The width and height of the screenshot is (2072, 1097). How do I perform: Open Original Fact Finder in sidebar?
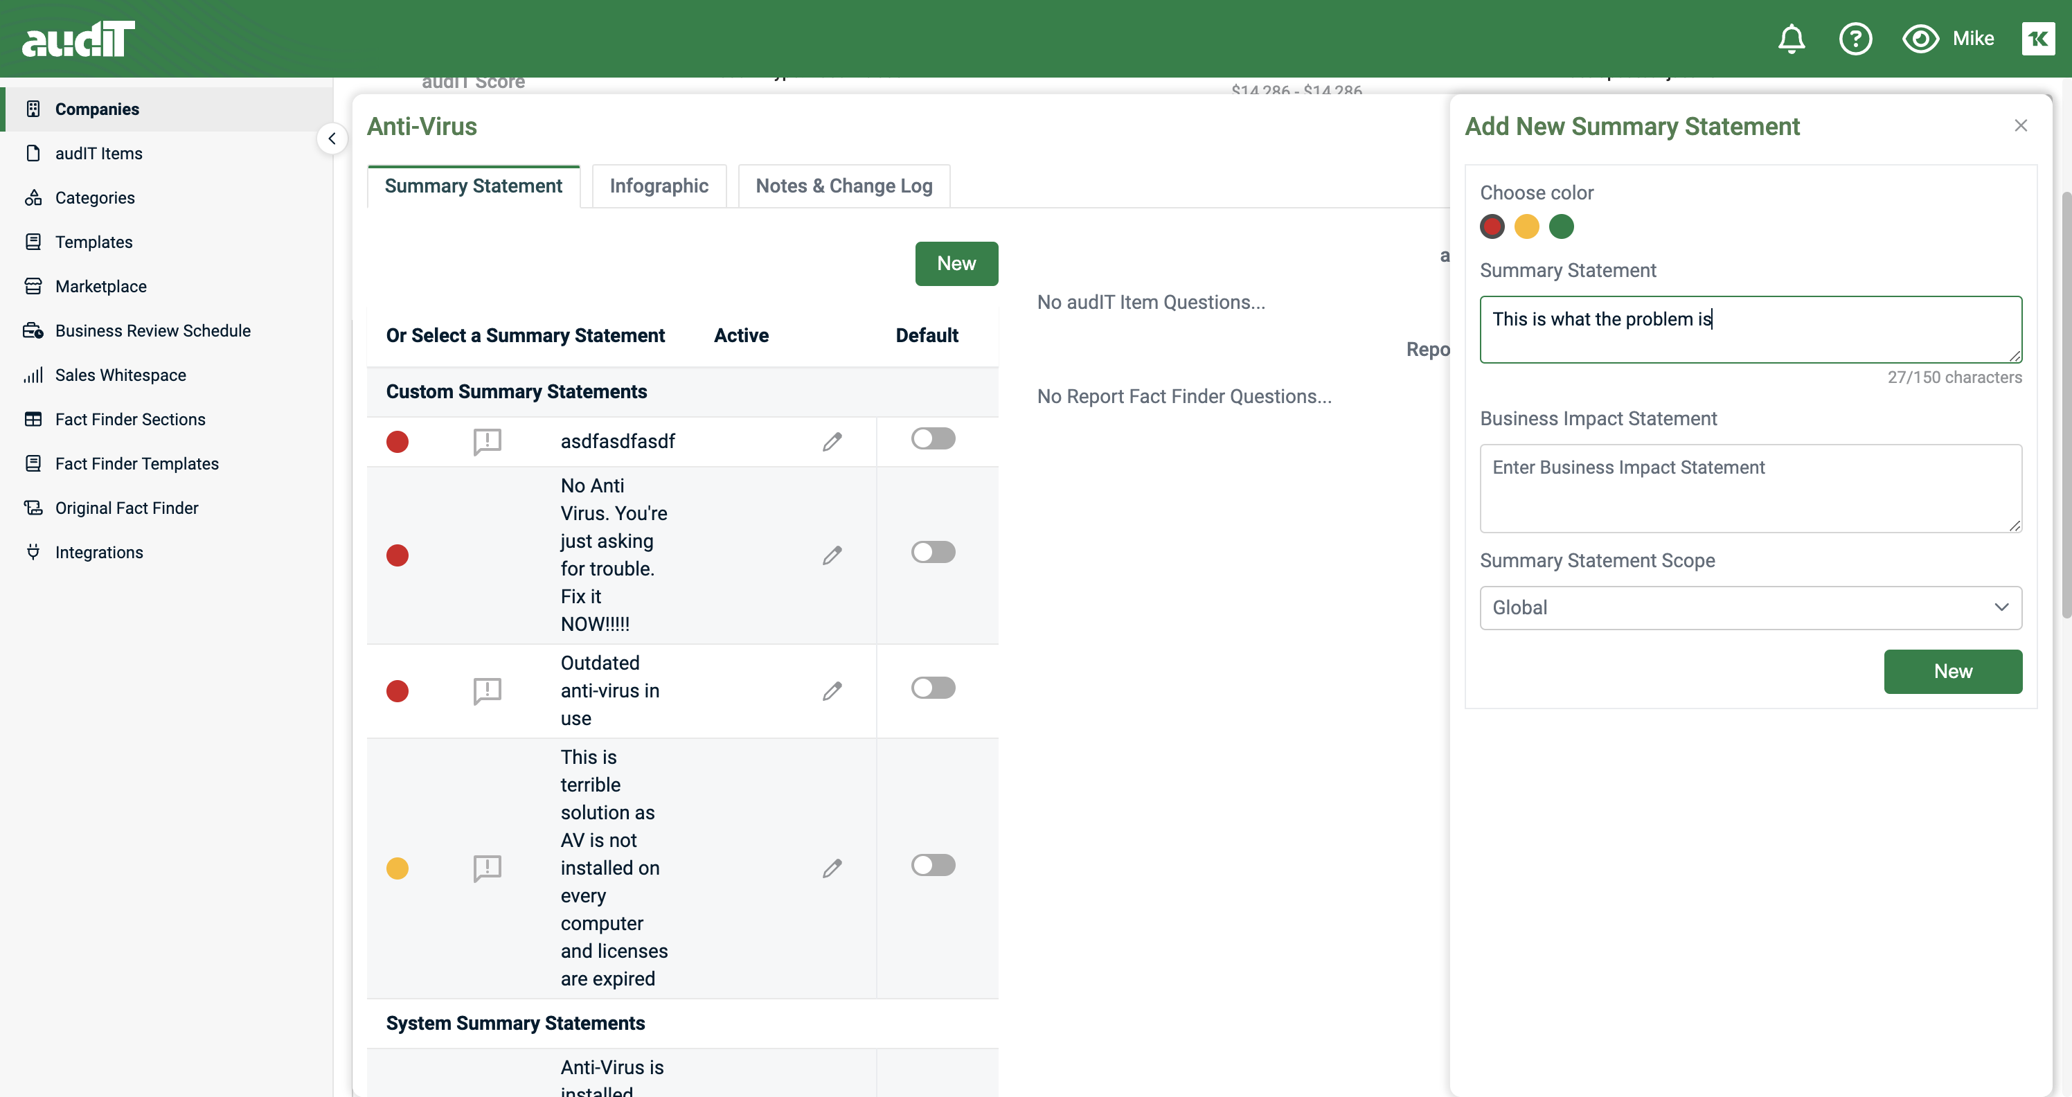point(166,507)
